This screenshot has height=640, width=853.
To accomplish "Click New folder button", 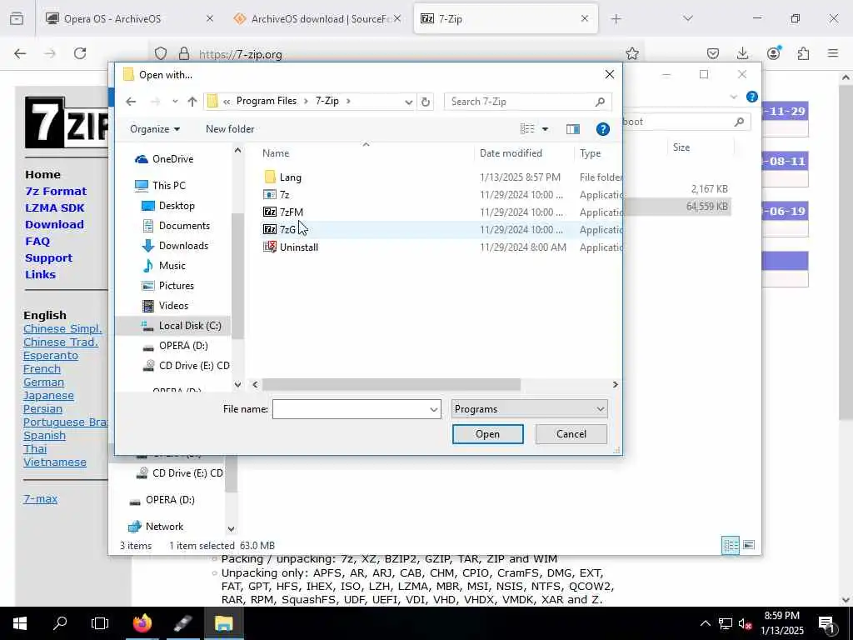I will click(x=230, y=129).
